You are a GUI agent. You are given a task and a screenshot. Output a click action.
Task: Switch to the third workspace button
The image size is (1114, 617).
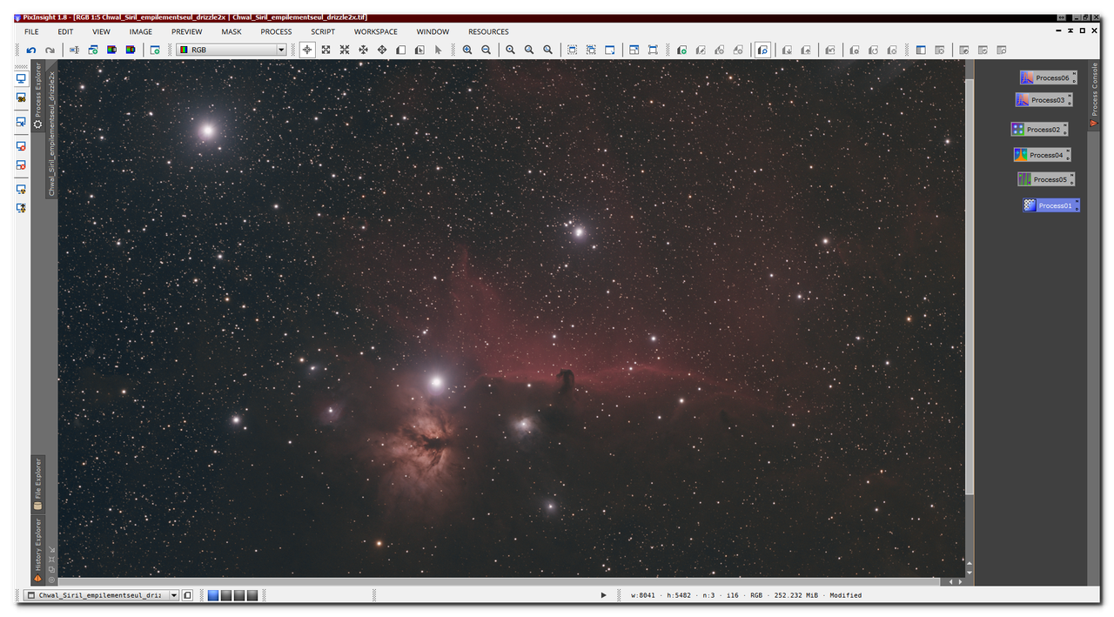tap(239, 595)
